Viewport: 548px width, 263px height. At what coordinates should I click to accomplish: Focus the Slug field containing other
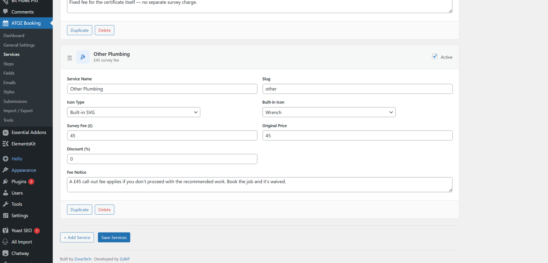click(358, 89)
